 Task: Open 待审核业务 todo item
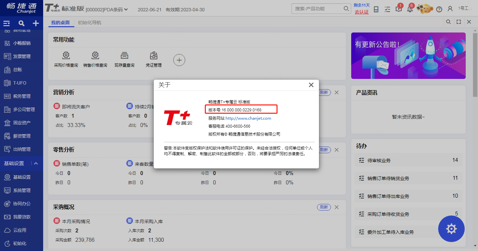(x=408, y=160)
